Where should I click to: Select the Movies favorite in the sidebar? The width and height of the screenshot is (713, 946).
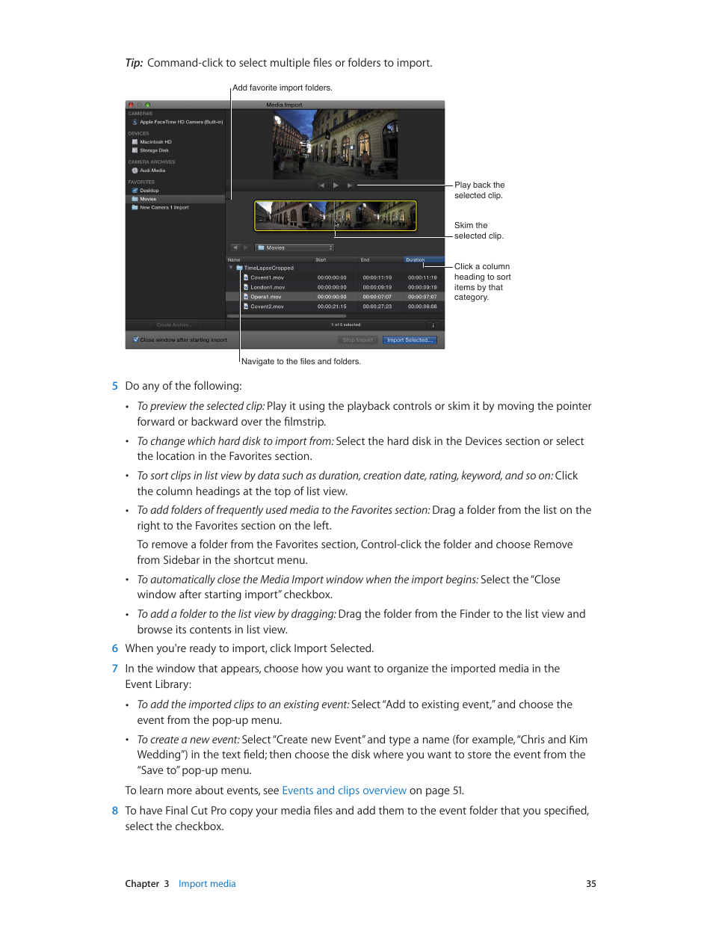click(146, 199)
